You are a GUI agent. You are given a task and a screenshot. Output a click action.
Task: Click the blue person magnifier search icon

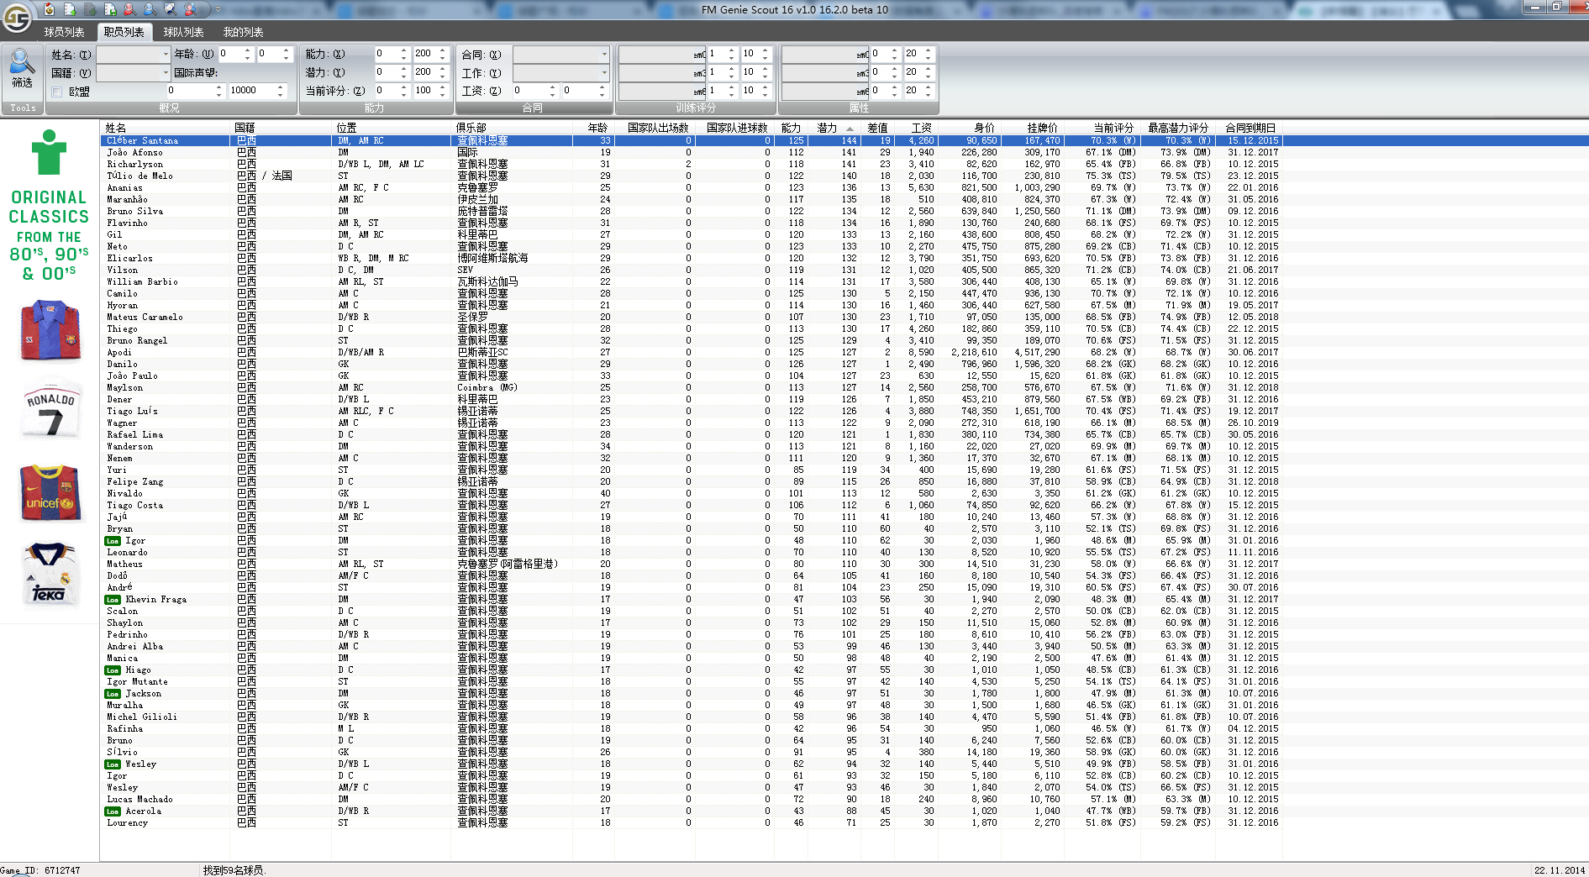[x=150, y=9]
